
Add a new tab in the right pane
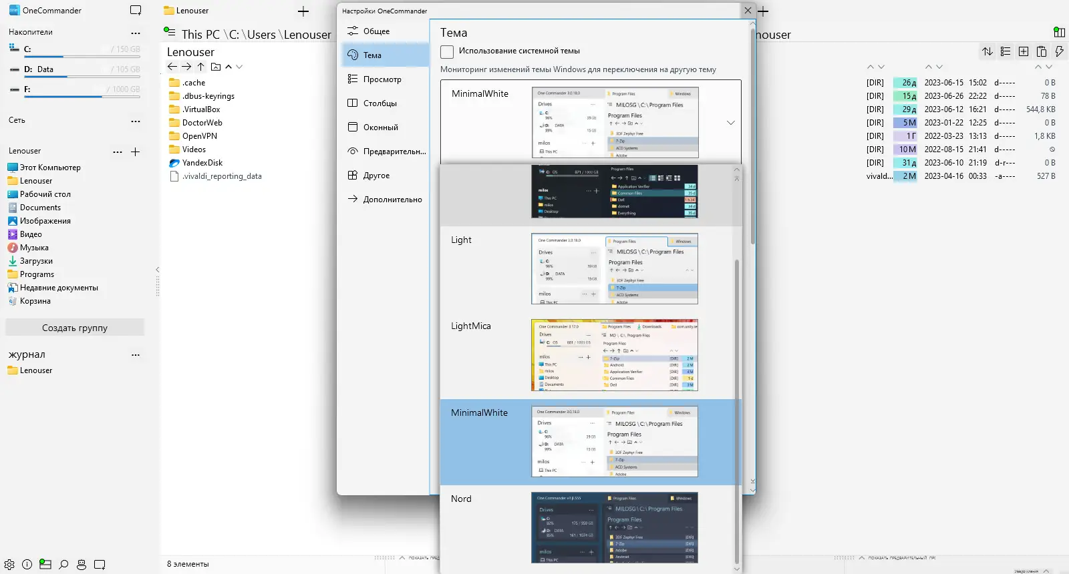pos(763,11)
